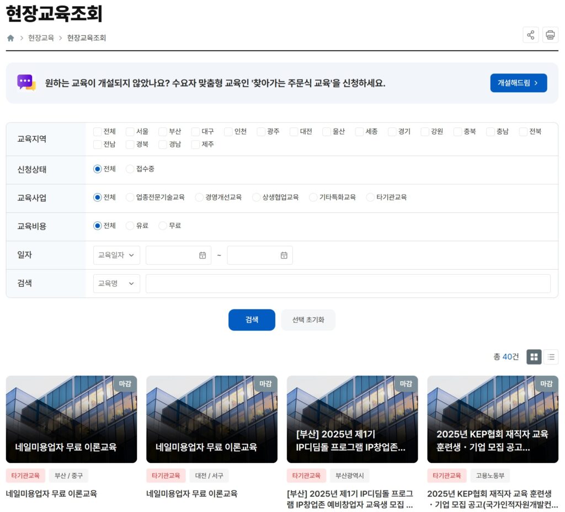Check the 전북 region checkbox

click(x=523, y=131)
